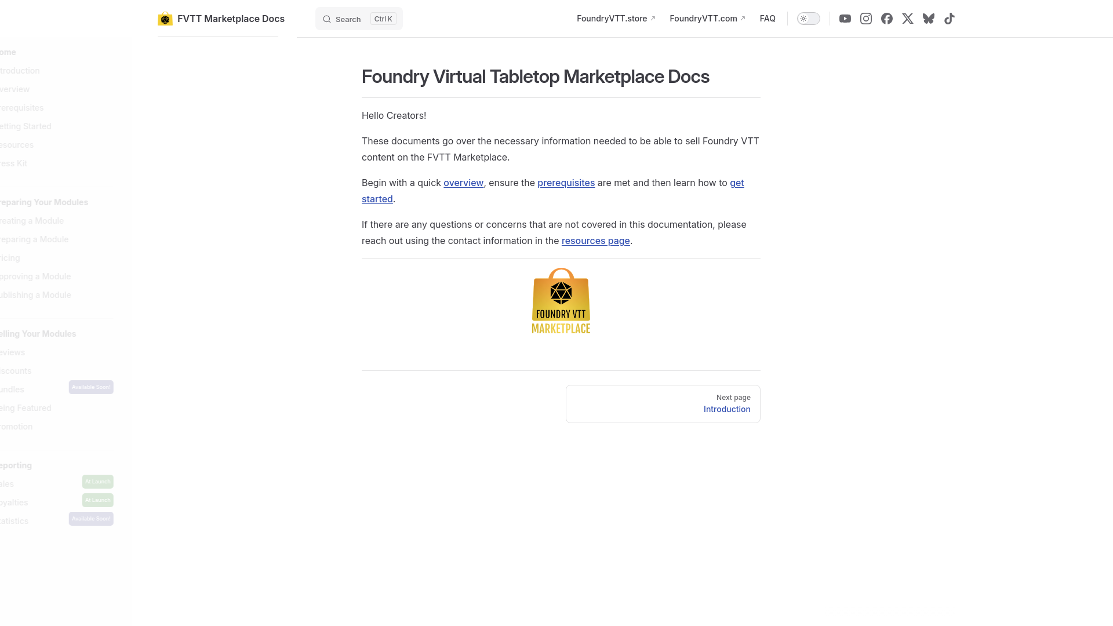
Task: Click the 'Selling Your Modules' sidebar heading
Action: point(38,334)
